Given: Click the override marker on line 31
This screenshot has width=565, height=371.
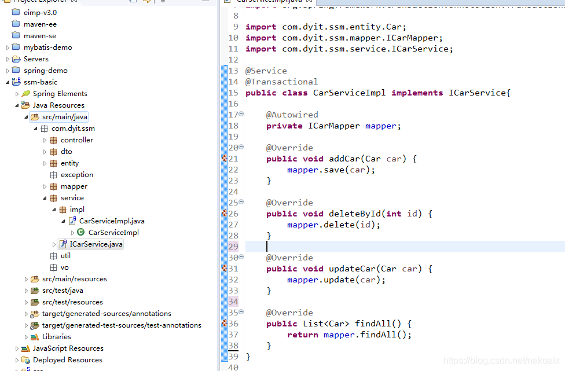Looking at the screenshot, I should pyautogui.click(x=225, y=268).
